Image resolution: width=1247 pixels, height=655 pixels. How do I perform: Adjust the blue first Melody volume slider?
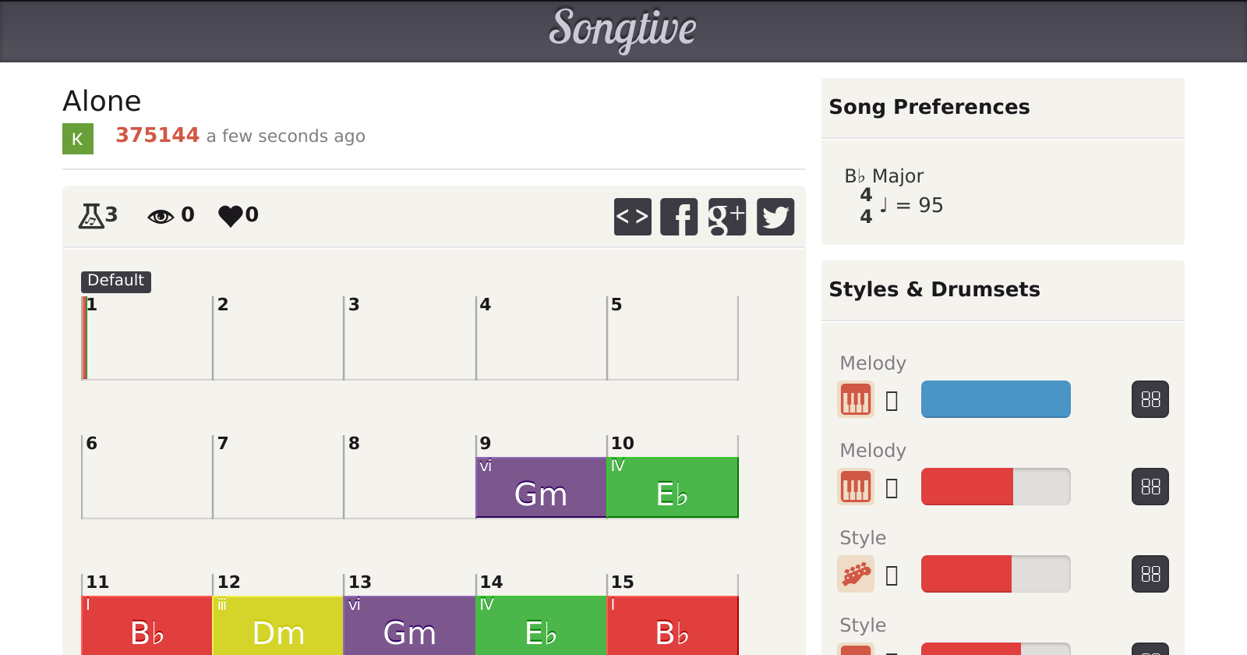click(995, 399)
